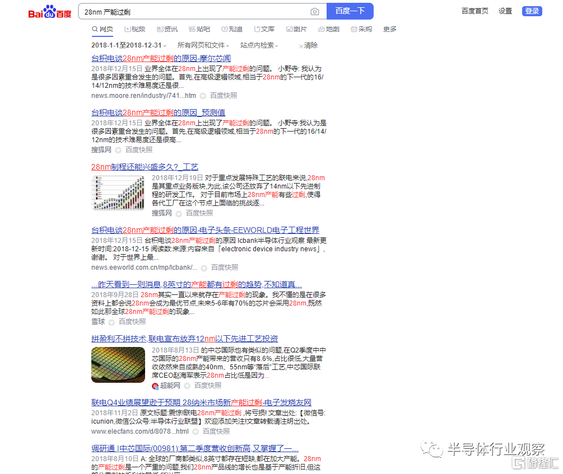Expand the date range filter dropdown

tap(129, 45)
